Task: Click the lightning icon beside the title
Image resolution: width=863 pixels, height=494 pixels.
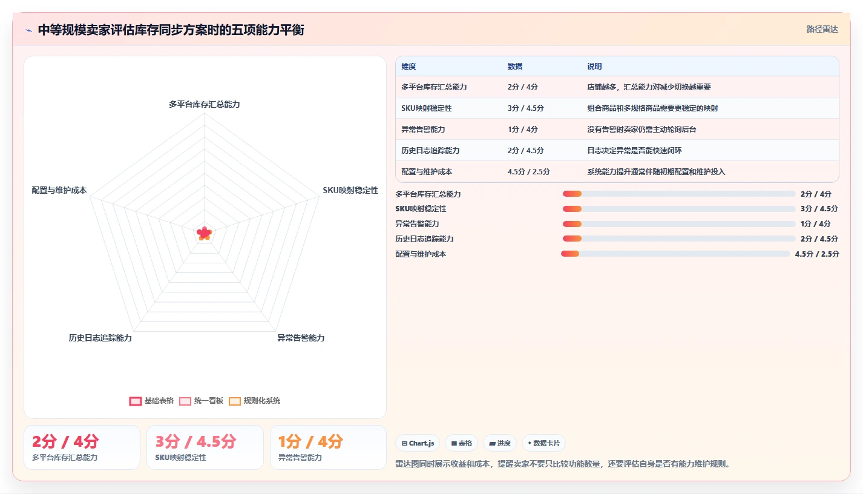Action: tap(28, 30)
